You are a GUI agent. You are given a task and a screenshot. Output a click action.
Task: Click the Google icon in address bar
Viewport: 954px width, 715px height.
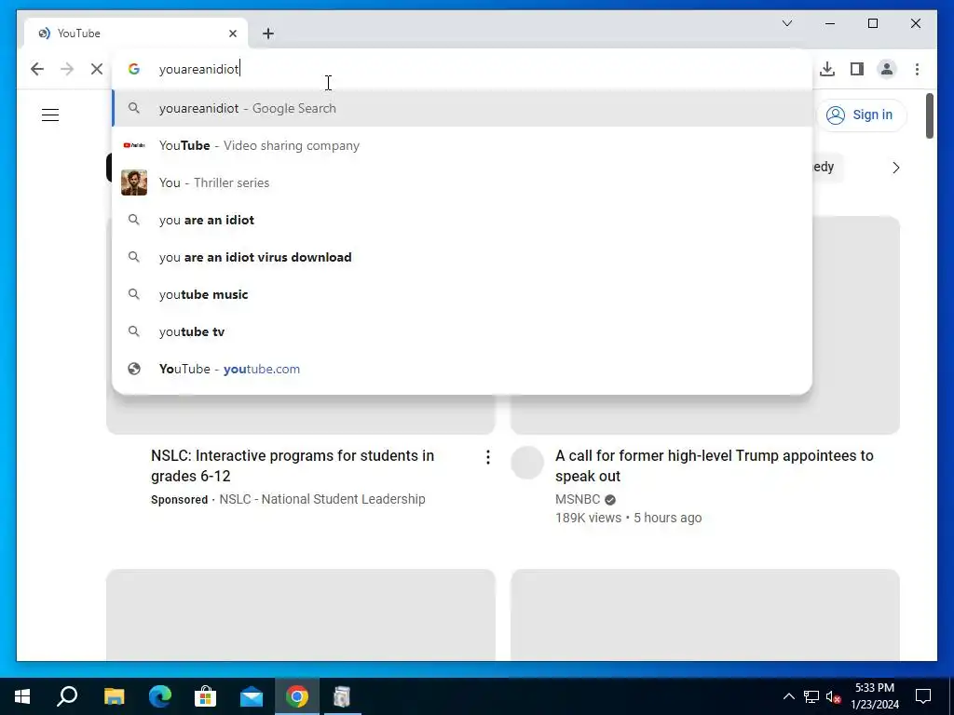[x=134, y=69]
